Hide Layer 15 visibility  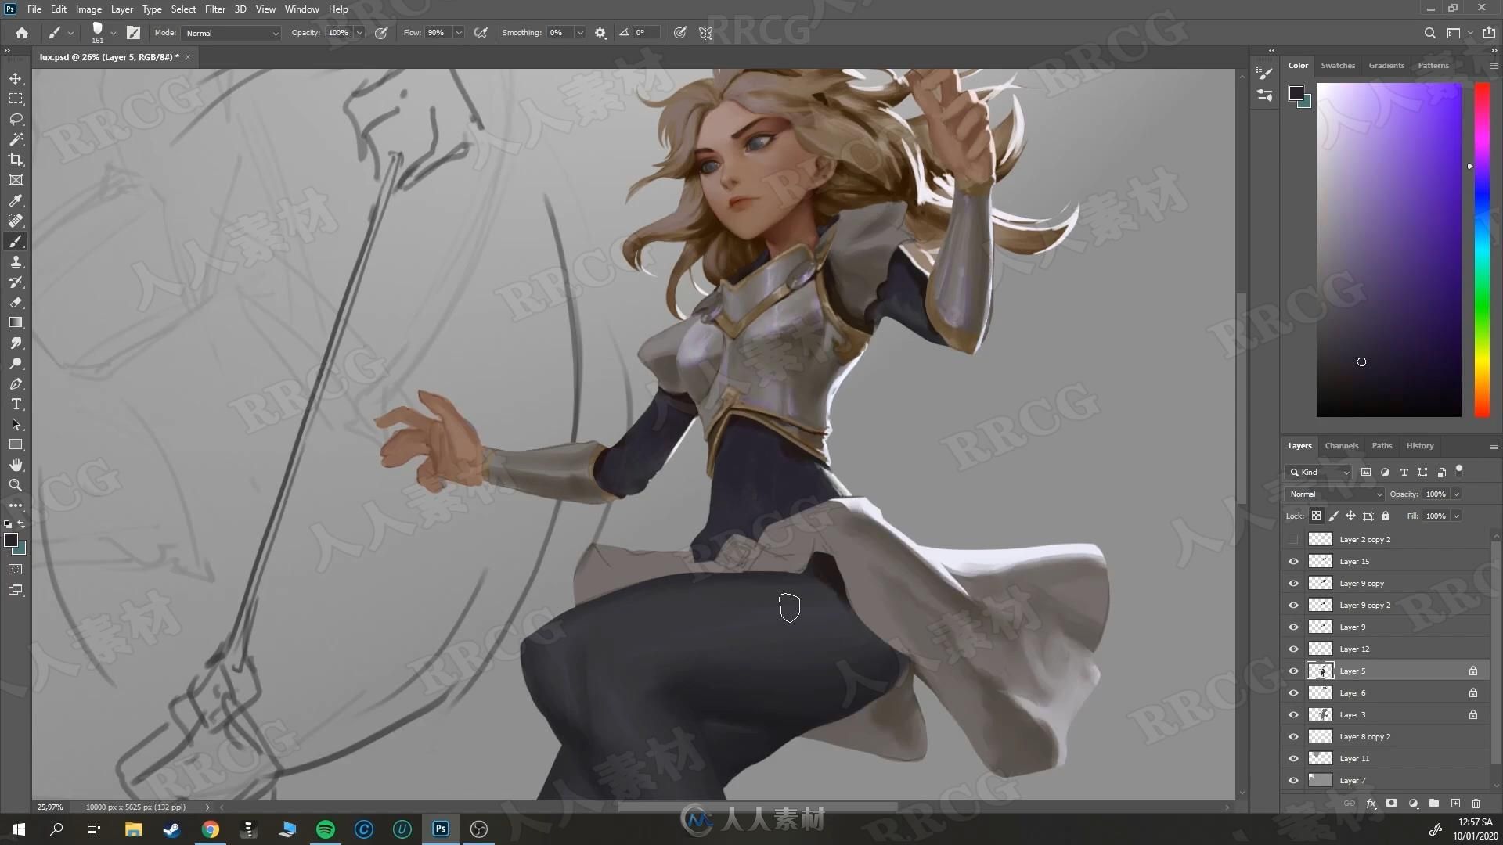[1293, 562]
